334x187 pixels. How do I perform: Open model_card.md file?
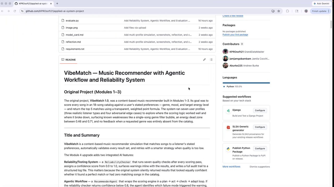pyautogui.click(x=74, y=35)
